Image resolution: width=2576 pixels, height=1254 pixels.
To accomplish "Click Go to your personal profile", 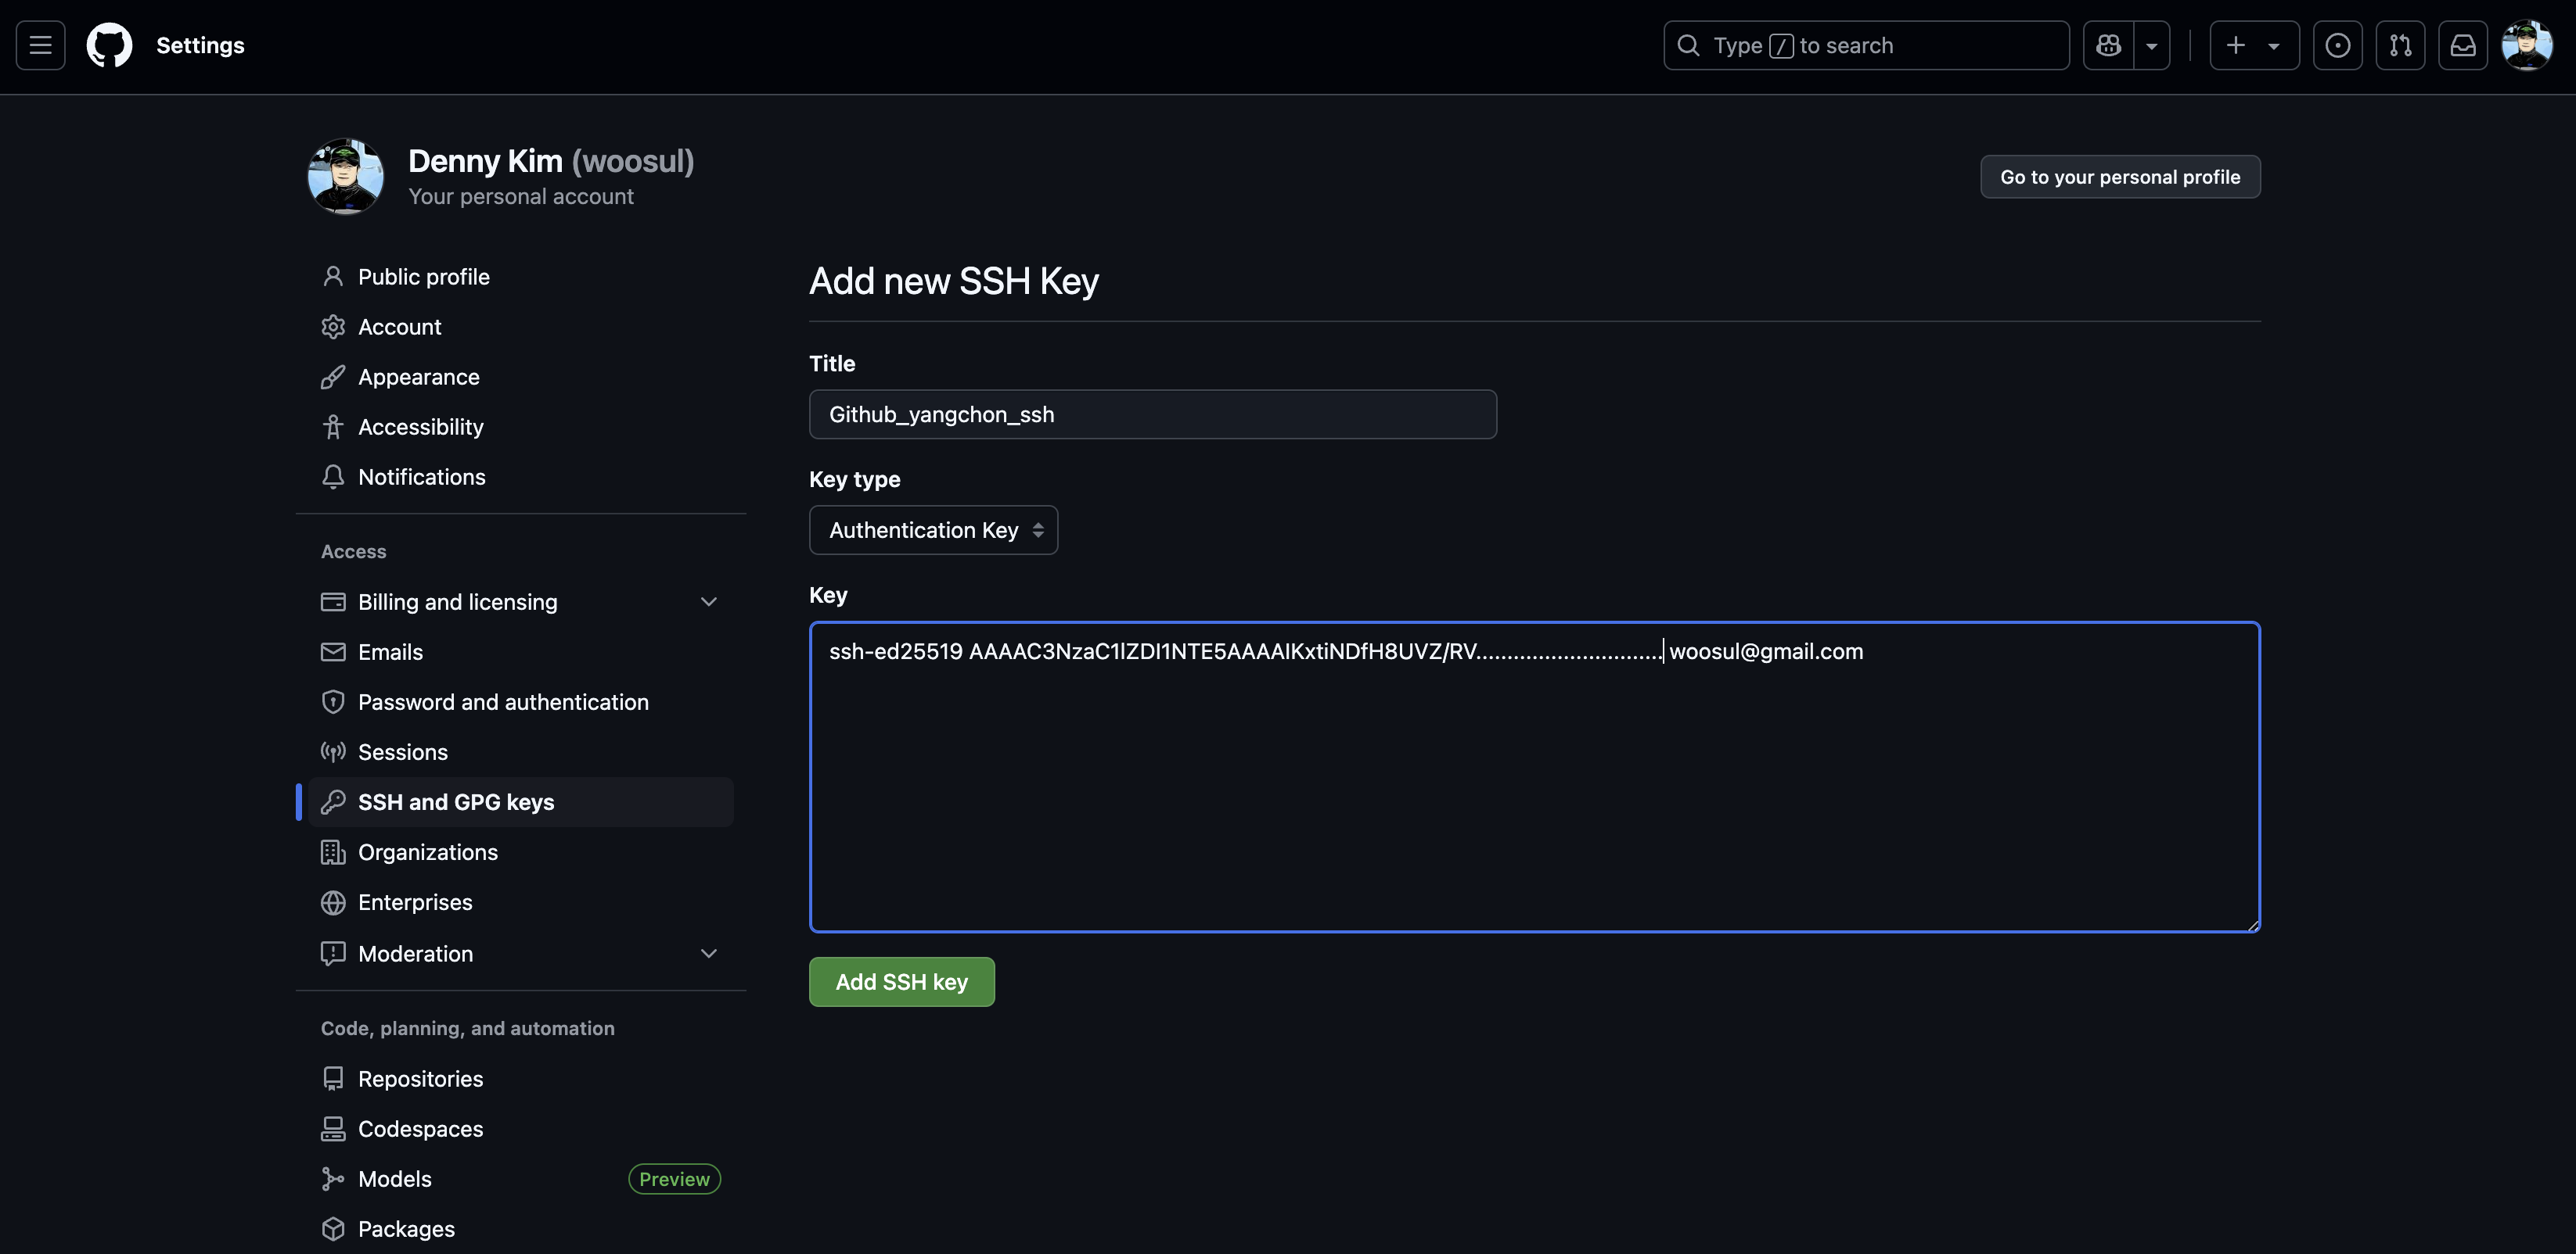I will pyautogui.click(x=2119, y=177).
